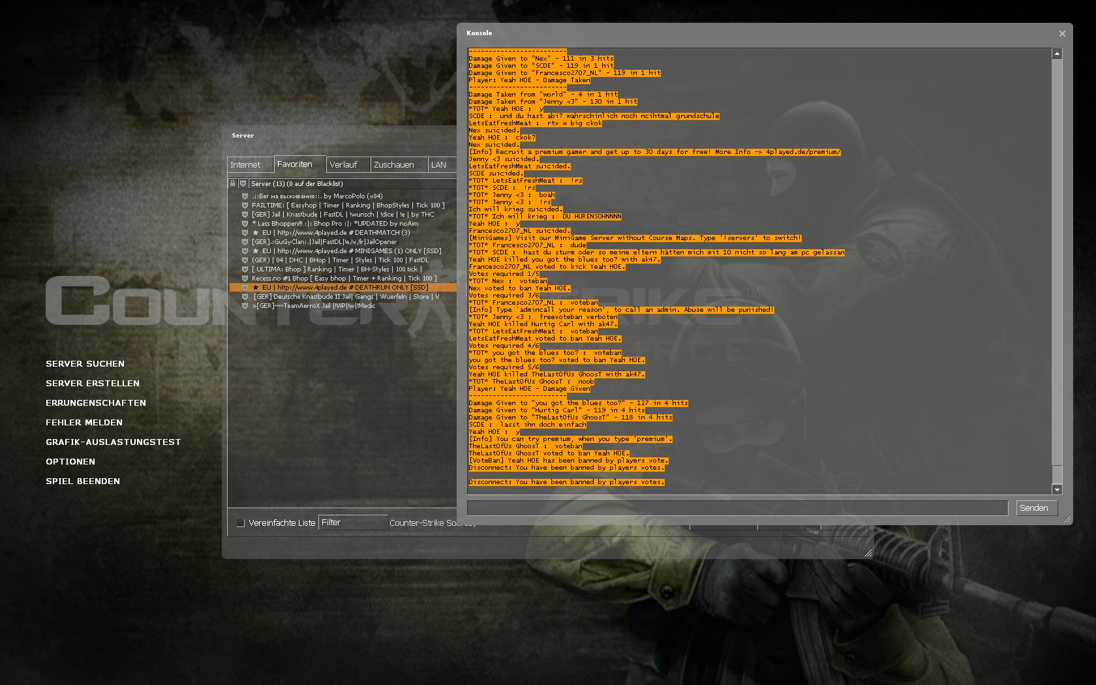The width and height of the screenshot is (1096, 685).
Task: Open the Counter-Strike Source game filter dropdown
Action: (x=432, y=523)
